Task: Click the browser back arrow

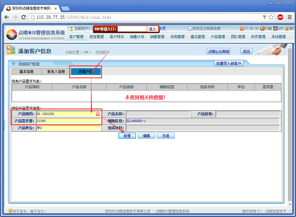Action: 7,17
